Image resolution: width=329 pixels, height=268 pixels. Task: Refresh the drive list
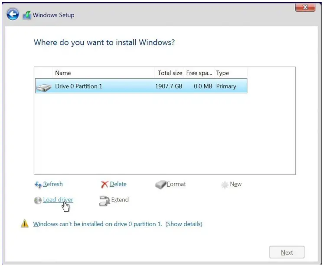click(53, 184)
